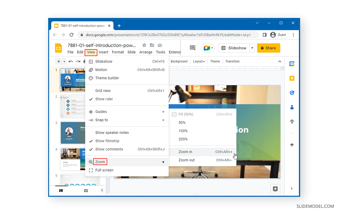Screen dimensions: 348x215
Task: Open Background settings
Action: 179,61
